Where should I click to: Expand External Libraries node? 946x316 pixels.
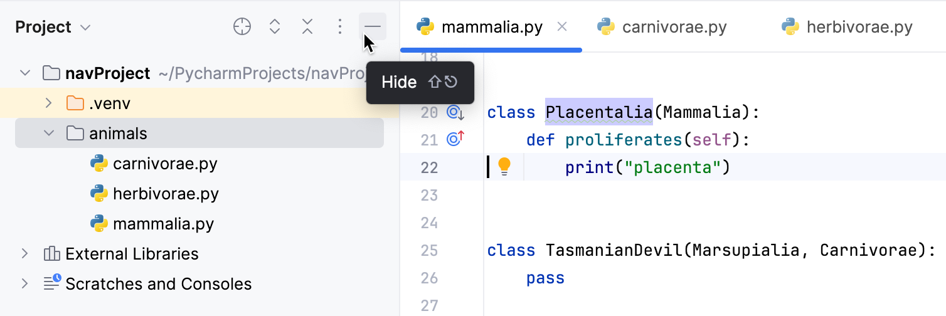coord(25,254)
